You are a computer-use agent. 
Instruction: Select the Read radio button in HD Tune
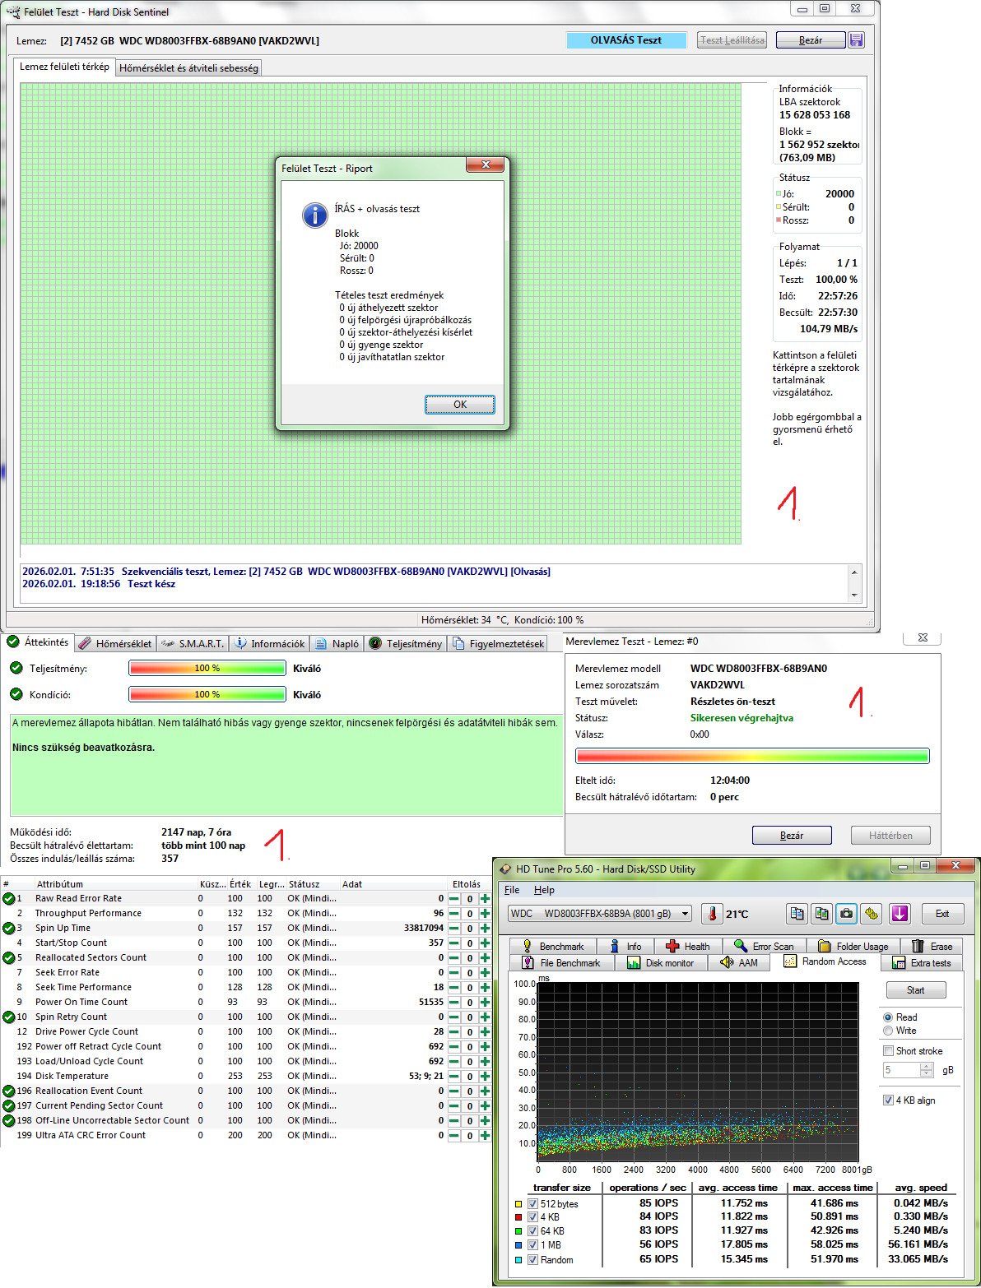(x=888, y=1017)
